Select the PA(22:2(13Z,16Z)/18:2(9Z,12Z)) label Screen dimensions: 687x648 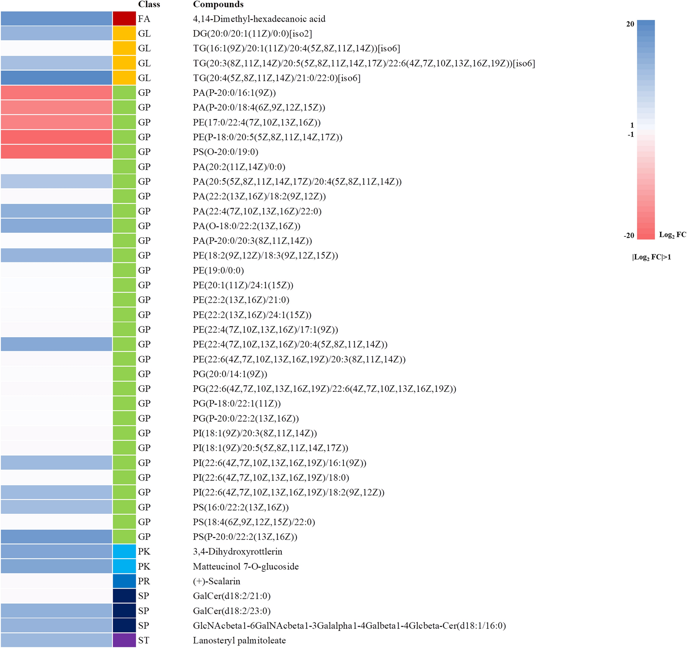259,196
